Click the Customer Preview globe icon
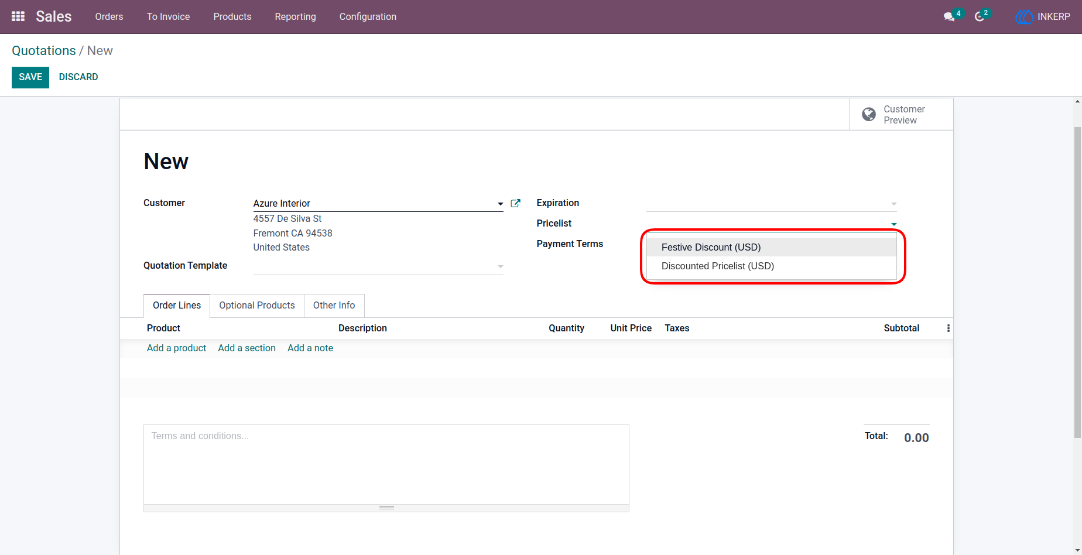Screen dimensions: 1082x555 point(869,114)
